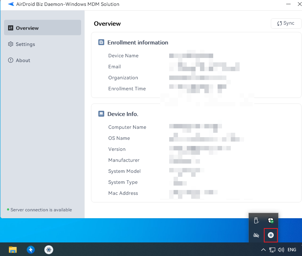
Task: Open Windows Security shield tray icon
Action: [271, 220]
